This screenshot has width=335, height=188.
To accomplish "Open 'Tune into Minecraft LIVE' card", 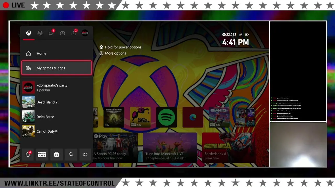I will point(170,148).
